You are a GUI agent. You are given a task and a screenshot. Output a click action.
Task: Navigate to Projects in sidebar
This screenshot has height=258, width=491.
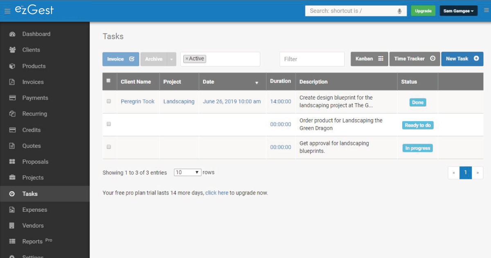tap(33, 178)
